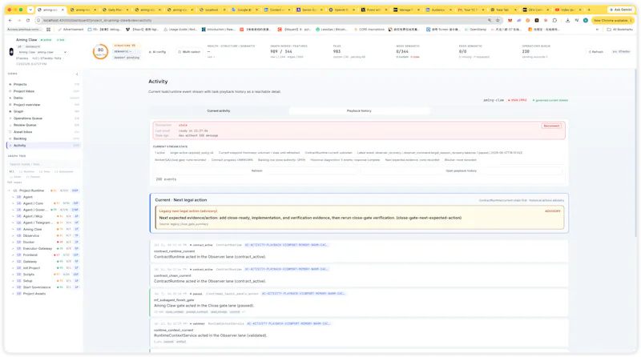641x357 pixels.
Task: Click the page vertical scrollbar
Action: click(635, 153)
